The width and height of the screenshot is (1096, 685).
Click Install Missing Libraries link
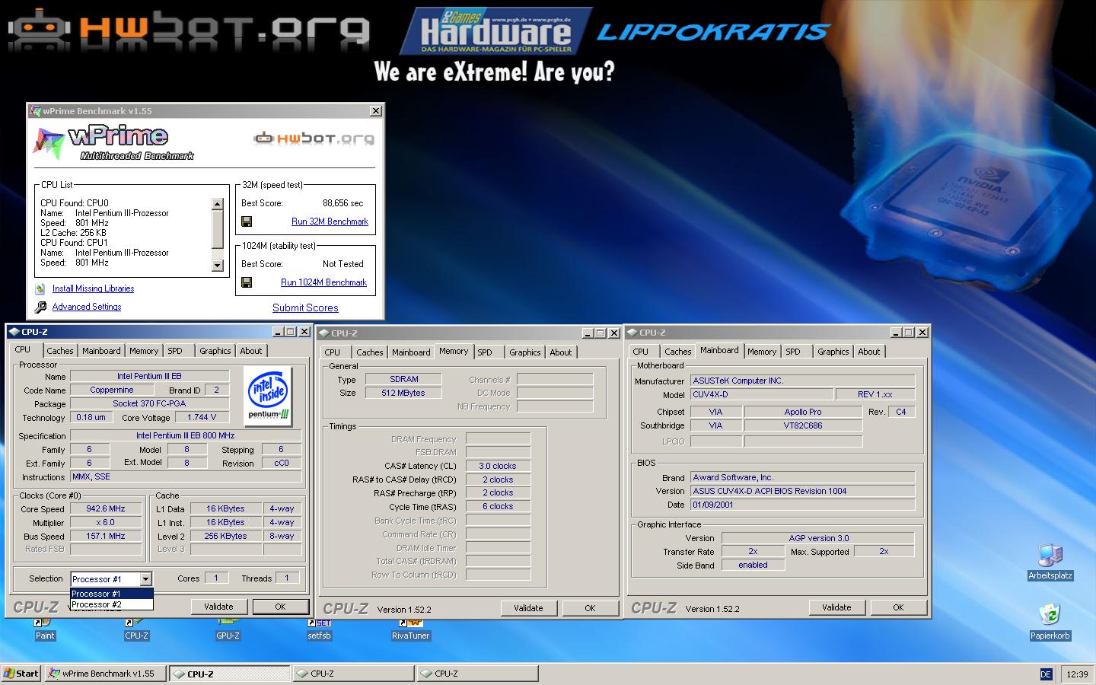[x=93, y=289]
